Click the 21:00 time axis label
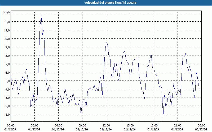 178,126
